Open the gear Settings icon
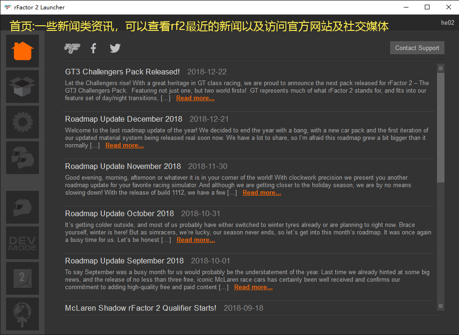Screen dimensions: 459x335 click(x=22, y=122)
